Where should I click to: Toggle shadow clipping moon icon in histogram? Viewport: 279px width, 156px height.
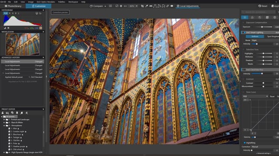5,28
